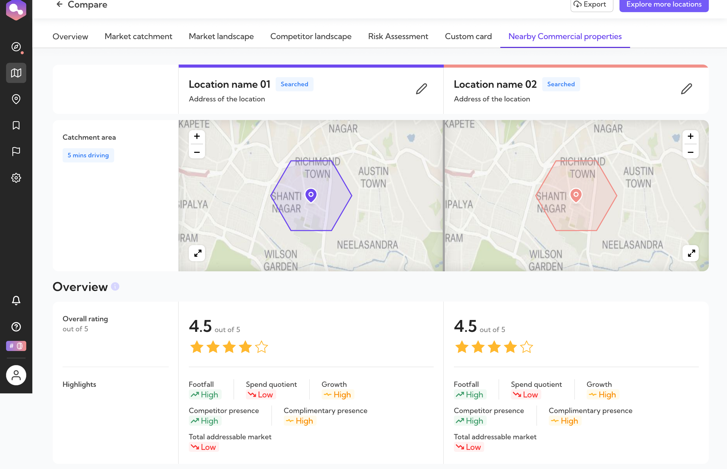Click the star rating for Location 01
The width and height of the screenshot is (727, 469).
[229, 347]
